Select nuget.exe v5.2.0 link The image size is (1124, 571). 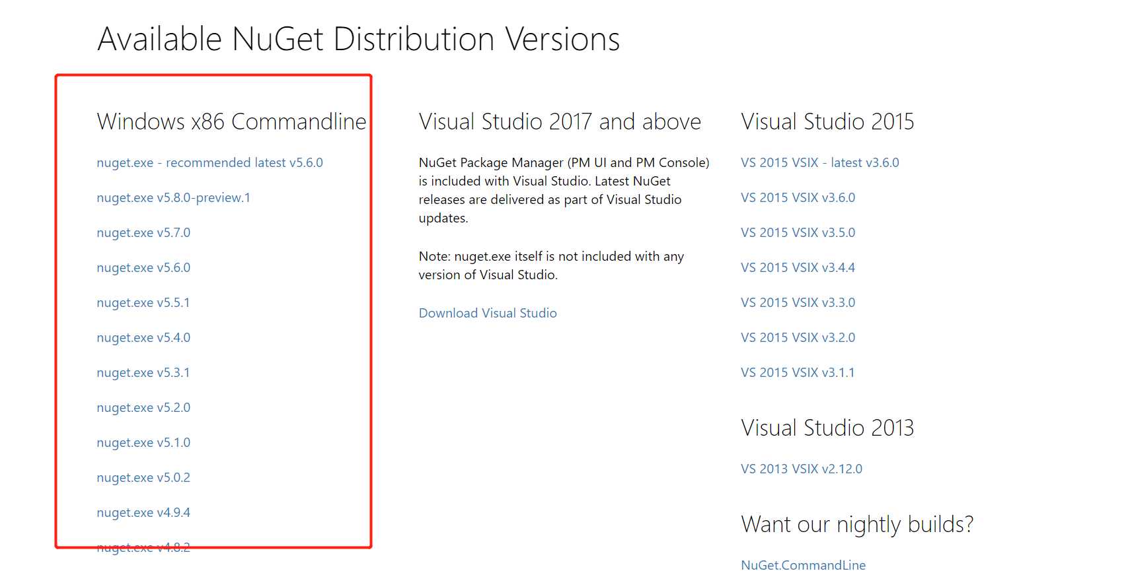pyautogui.click(x=143, y=407)
